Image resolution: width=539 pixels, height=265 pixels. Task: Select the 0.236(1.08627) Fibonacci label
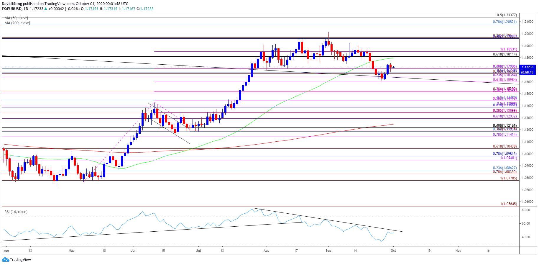(x=505, y=168)
